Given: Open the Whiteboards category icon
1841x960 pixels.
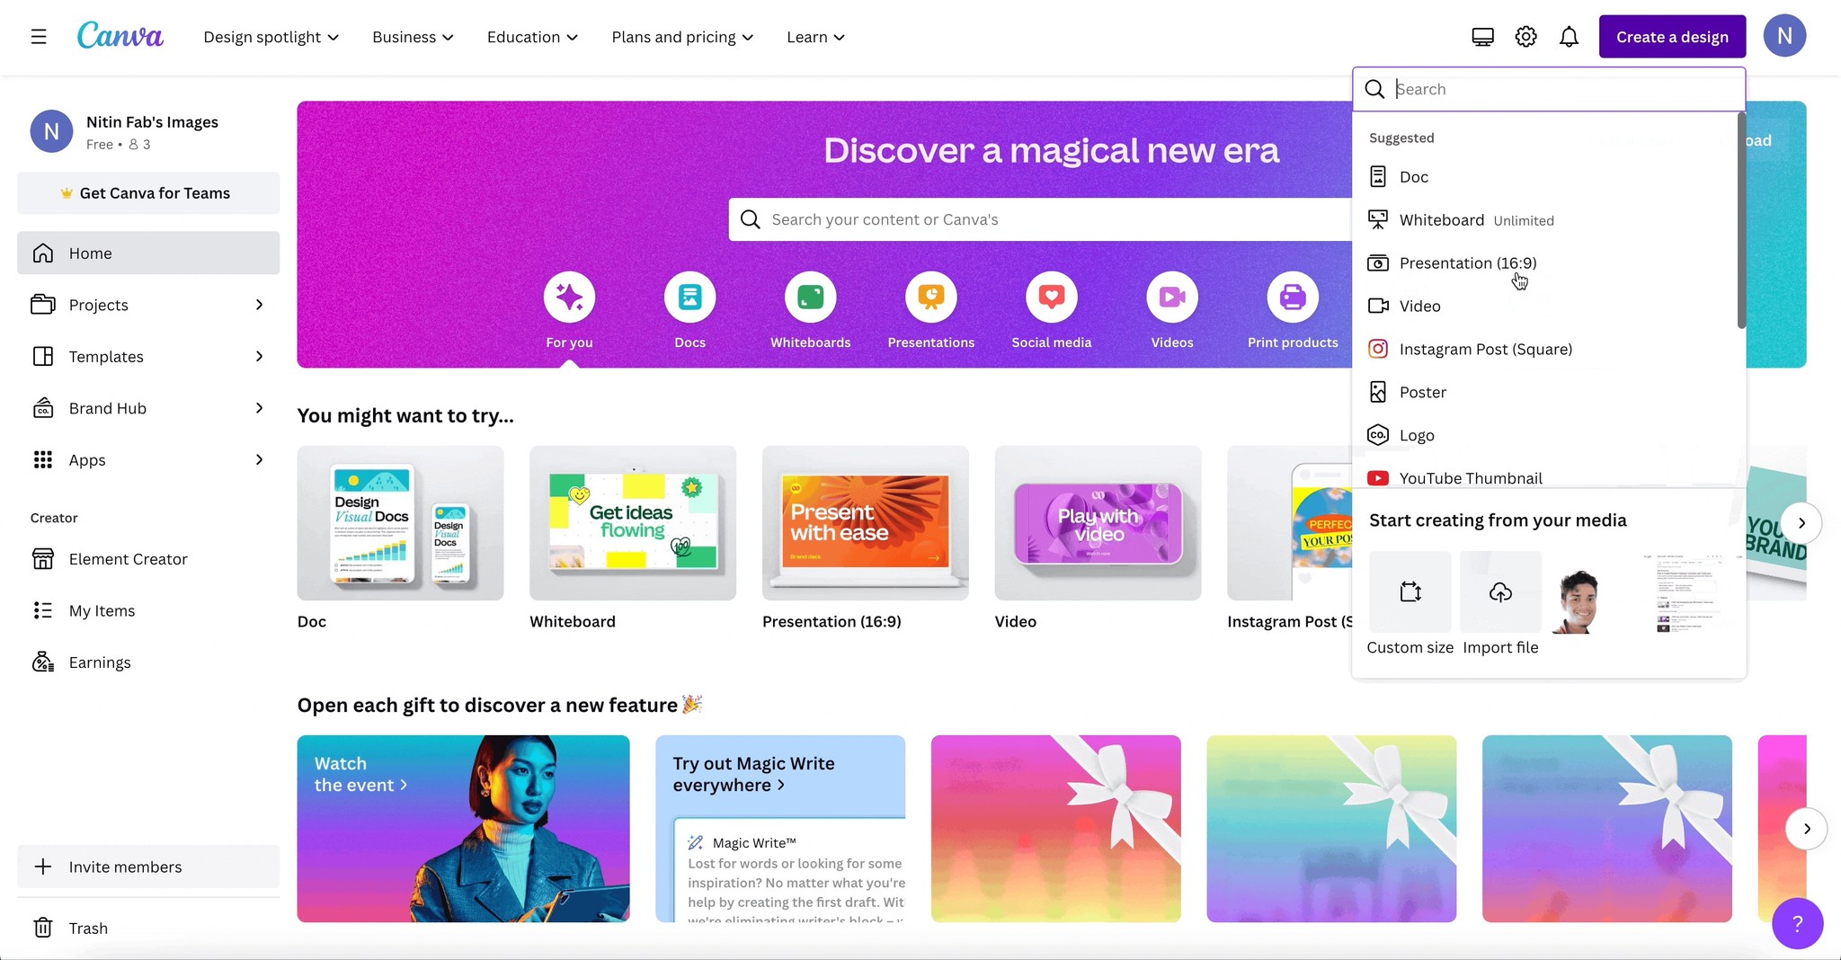Looking at the screenshot, I should 809,297.
